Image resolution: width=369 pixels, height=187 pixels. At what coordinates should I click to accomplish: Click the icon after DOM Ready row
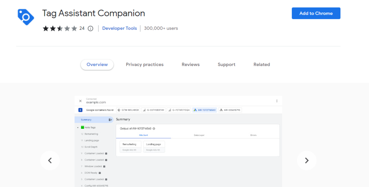pyautogui.click(x=100, y=173)
